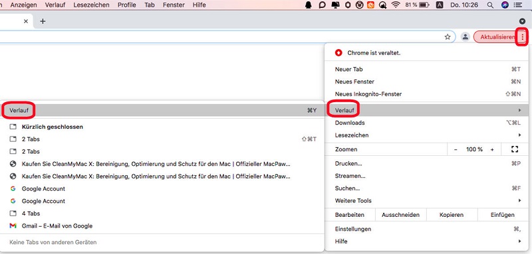Screen dimensions: 532x254
Task: Click the penguin icon in macOS menu bar
Action: (x=309, y=5)
